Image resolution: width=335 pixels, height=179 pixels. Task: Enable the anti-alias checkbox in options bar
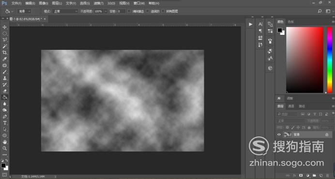tap(129, 11)
